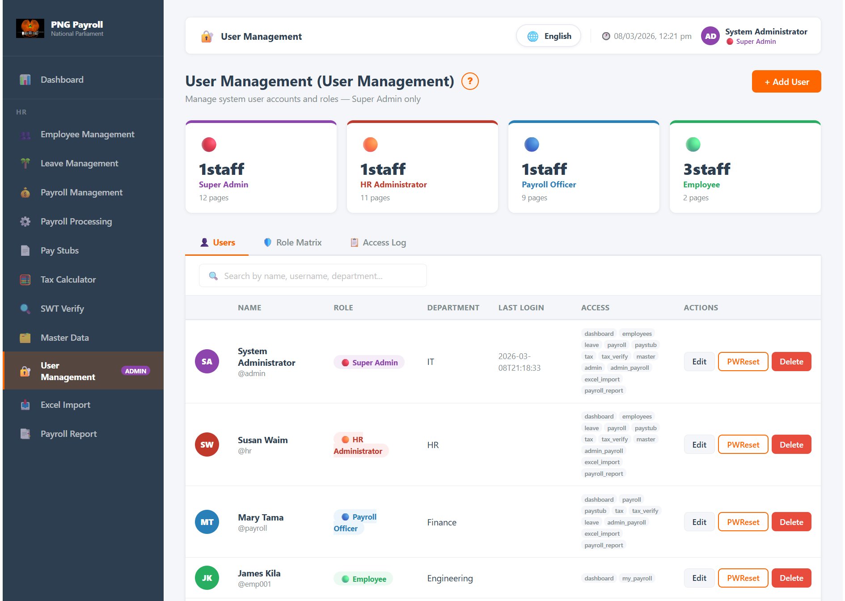Click the Pay Stubs document icon
Screen dimensions: 845x601
(25, 251)
